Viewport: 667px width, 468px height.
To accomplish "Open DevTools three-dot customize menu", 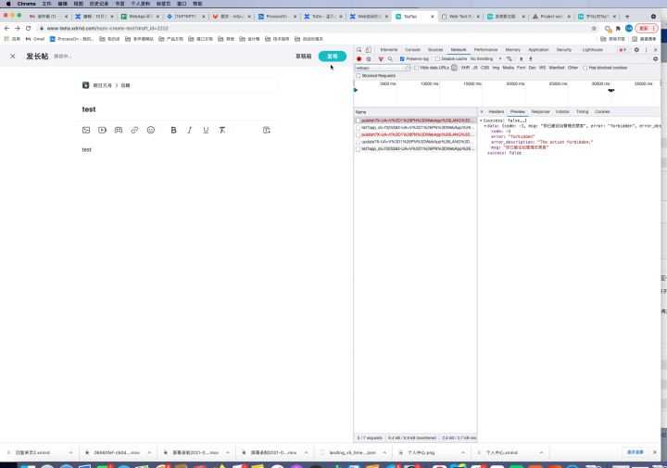I will (x=647, y=50).
